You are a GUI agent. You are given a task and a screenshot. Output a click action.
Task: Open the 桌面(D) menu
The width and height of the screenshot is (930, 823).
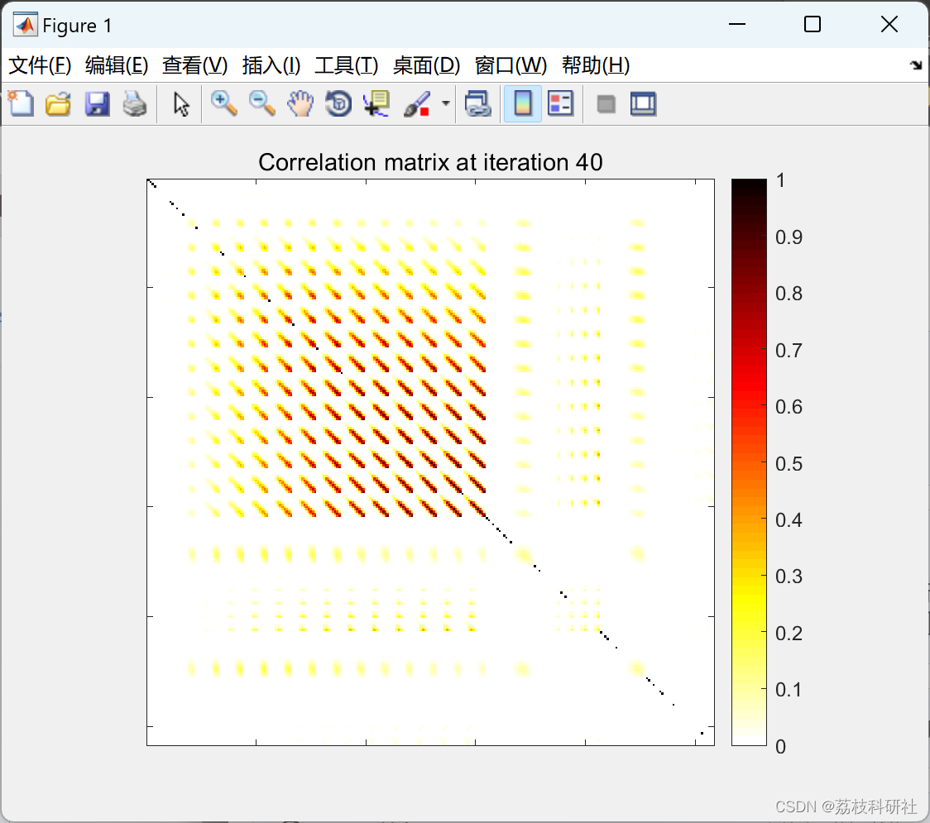(426, 65)
